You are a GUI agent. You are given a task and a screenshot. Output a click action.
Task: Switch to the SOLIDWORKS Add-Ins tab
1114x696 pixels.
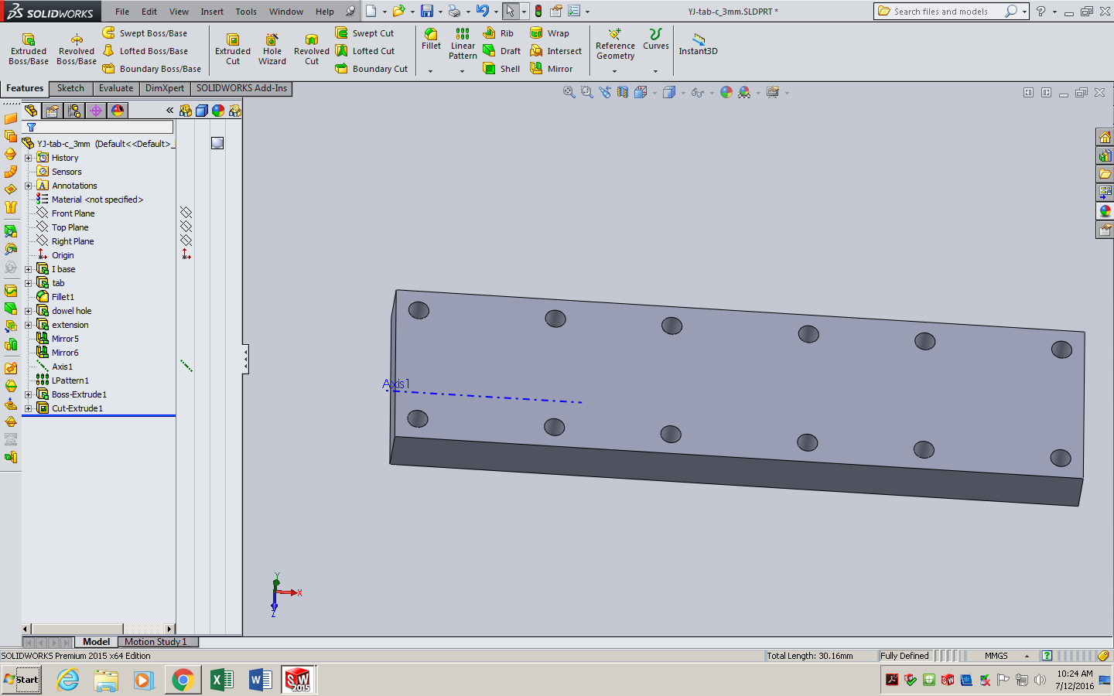[241, 88]
